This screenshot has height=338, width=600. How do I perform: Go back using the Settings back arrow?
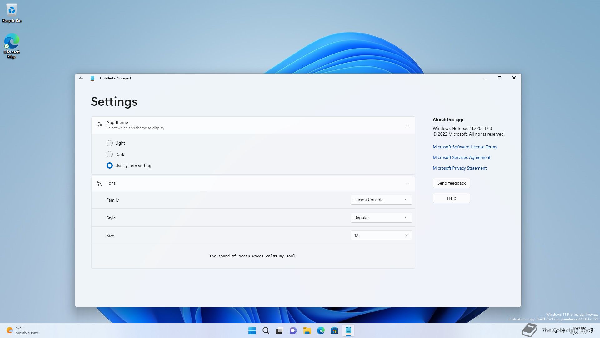point(81,78)
